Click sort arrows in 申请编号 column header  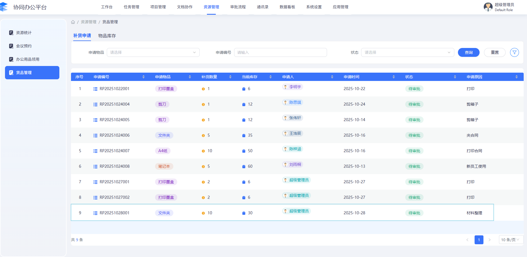(143, 77)
